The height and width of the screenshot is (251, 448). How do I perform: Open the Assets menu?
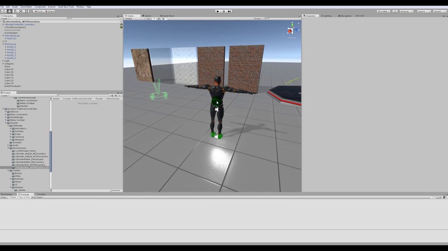coord(15,7)
